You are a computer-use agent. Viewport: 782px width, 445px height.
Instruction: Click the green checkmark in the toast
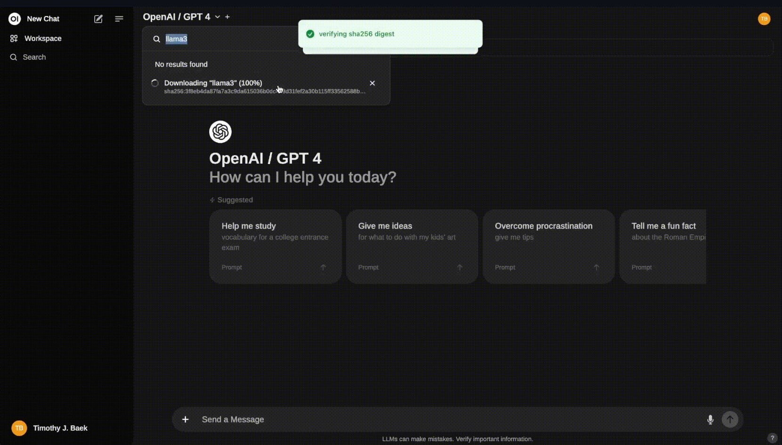pos(310,34)
